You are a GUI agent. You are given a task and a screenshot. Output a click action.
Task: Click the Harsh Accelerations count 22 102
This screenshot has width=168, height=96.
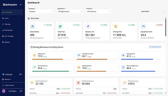pyautogui.click(x=40, y=84)
